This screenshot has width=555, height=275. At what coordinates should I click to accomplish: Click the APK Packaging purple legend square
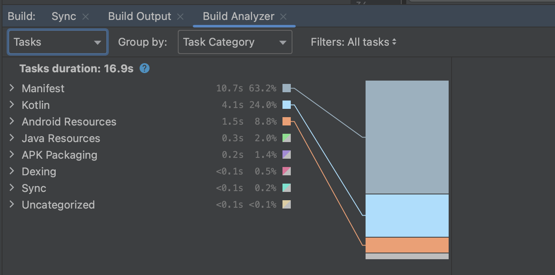[x=286, y=155]
